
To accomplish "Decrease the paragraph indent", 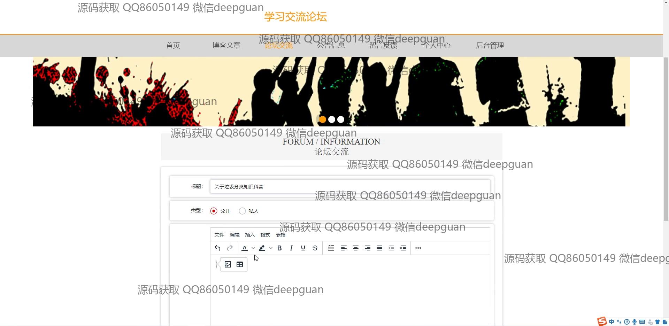I will tap(391, 248).
